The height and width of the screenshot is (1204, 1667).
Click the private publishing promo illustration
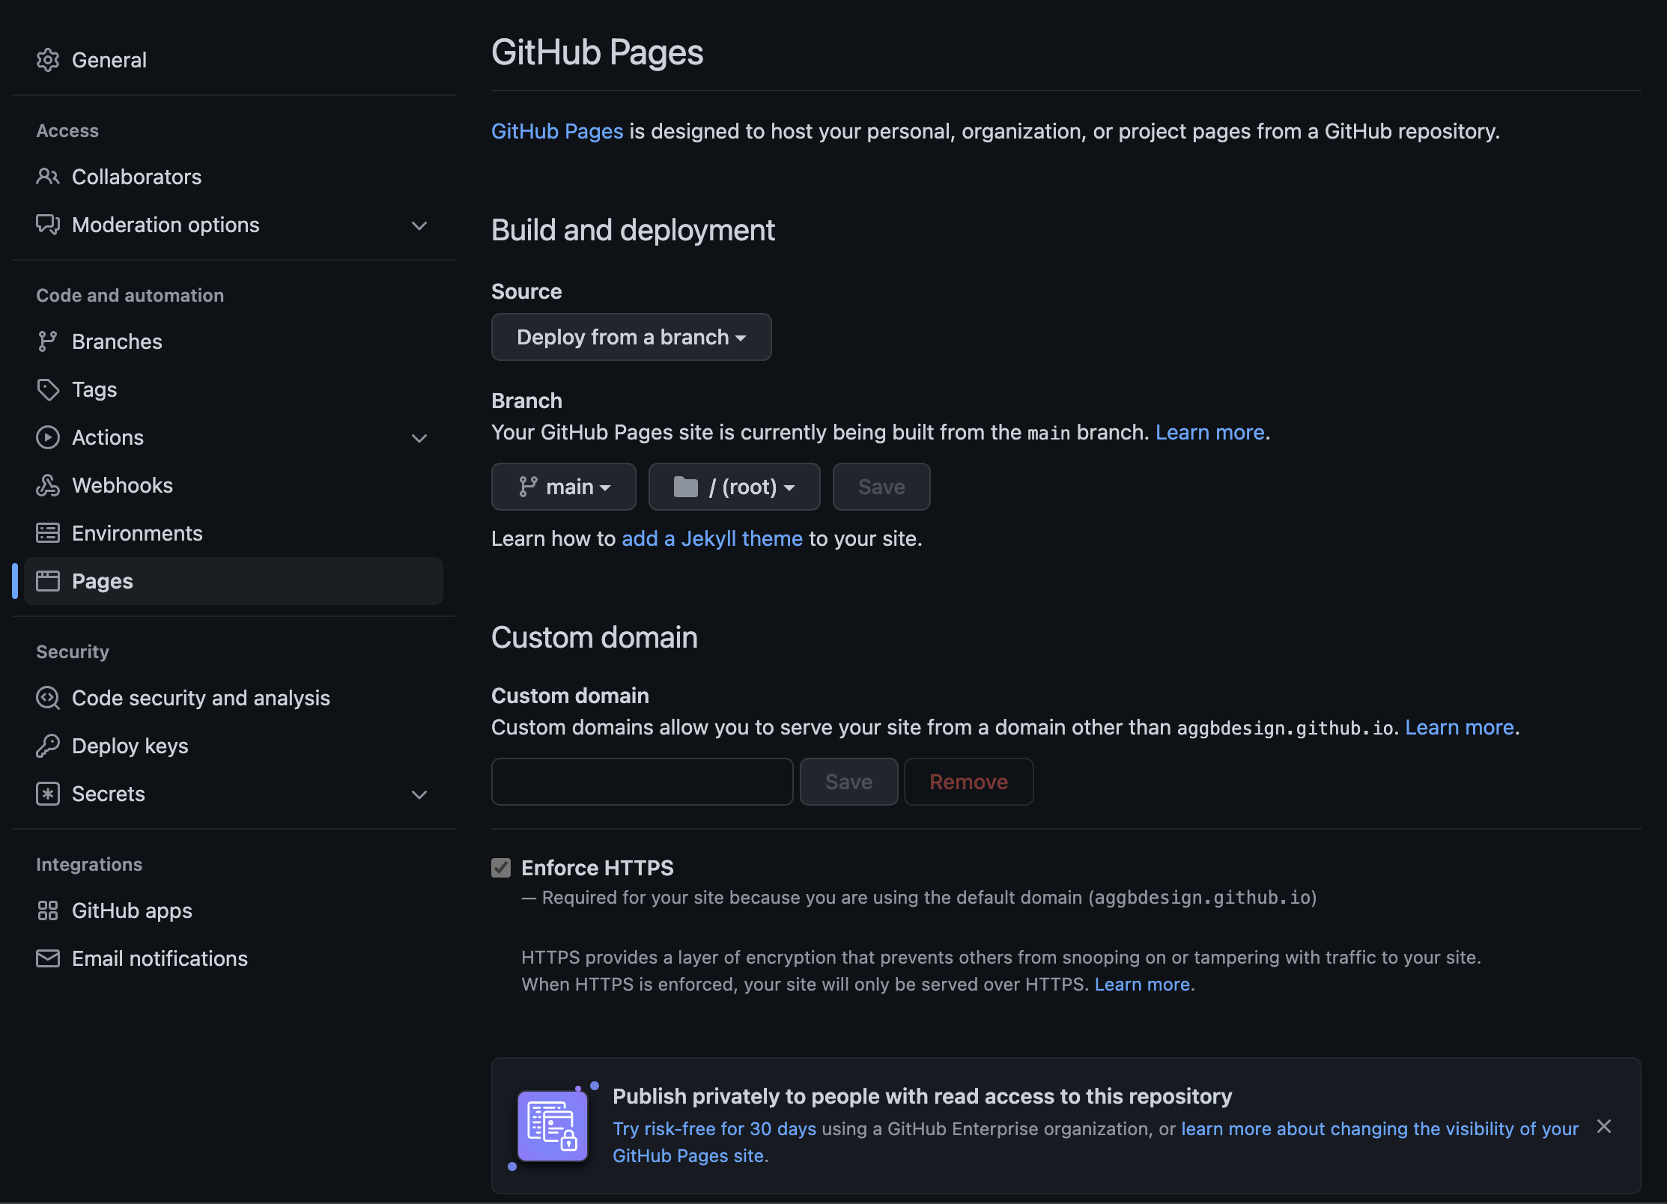pyautogui.click(x=553, y=1125)
